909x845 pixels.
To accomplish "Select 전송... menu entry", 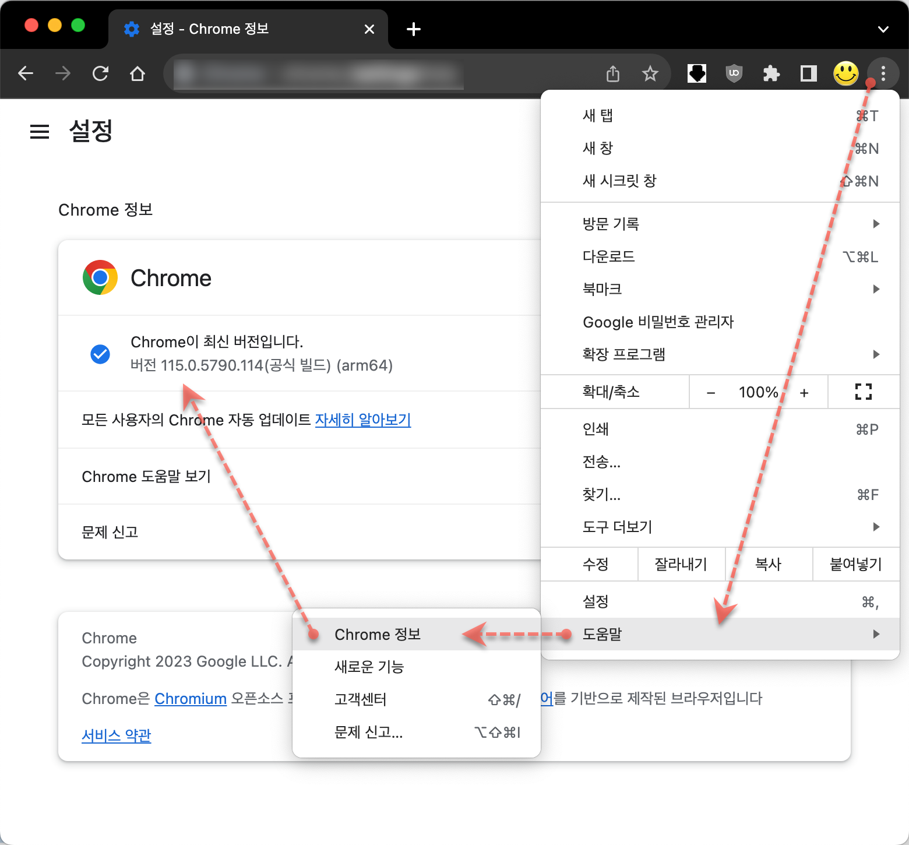I will [720, 462].
